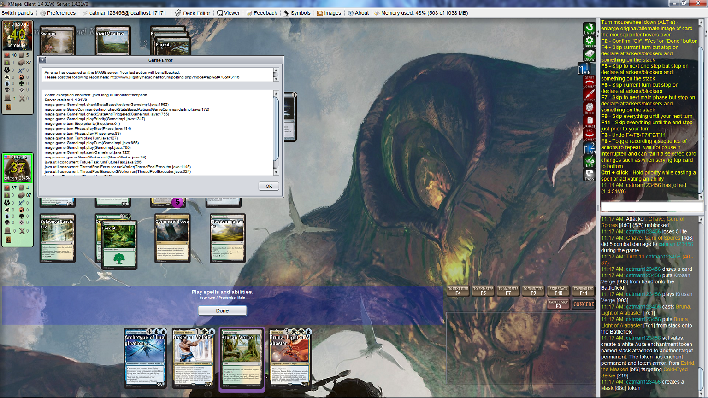Viewport: 708px width, 398px height.
Task: Open Game Error dialog title dropdown arrow
Action: (42, 60)
